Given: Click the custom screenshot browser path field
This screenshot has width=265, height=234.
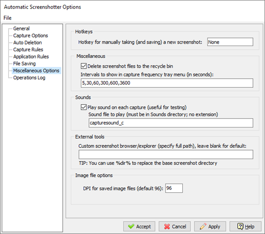Looking at the screenshot, I should click(x=166, y=154).
